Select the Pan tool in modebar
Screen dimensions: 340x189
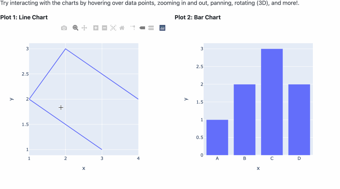[x=84, y=28]
